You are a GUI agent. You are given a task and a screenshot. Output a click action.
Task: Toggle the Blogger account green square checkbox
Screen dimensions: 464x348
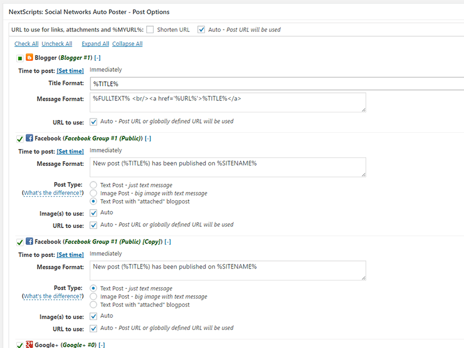coord(20,58)
